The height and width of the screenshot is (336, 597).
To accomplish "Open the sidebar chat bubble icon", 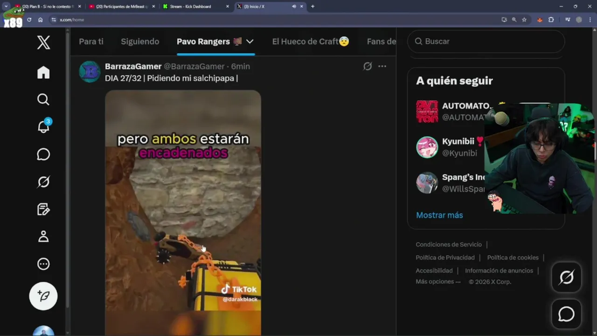I will pyautogui.click(x=43, y=154).
